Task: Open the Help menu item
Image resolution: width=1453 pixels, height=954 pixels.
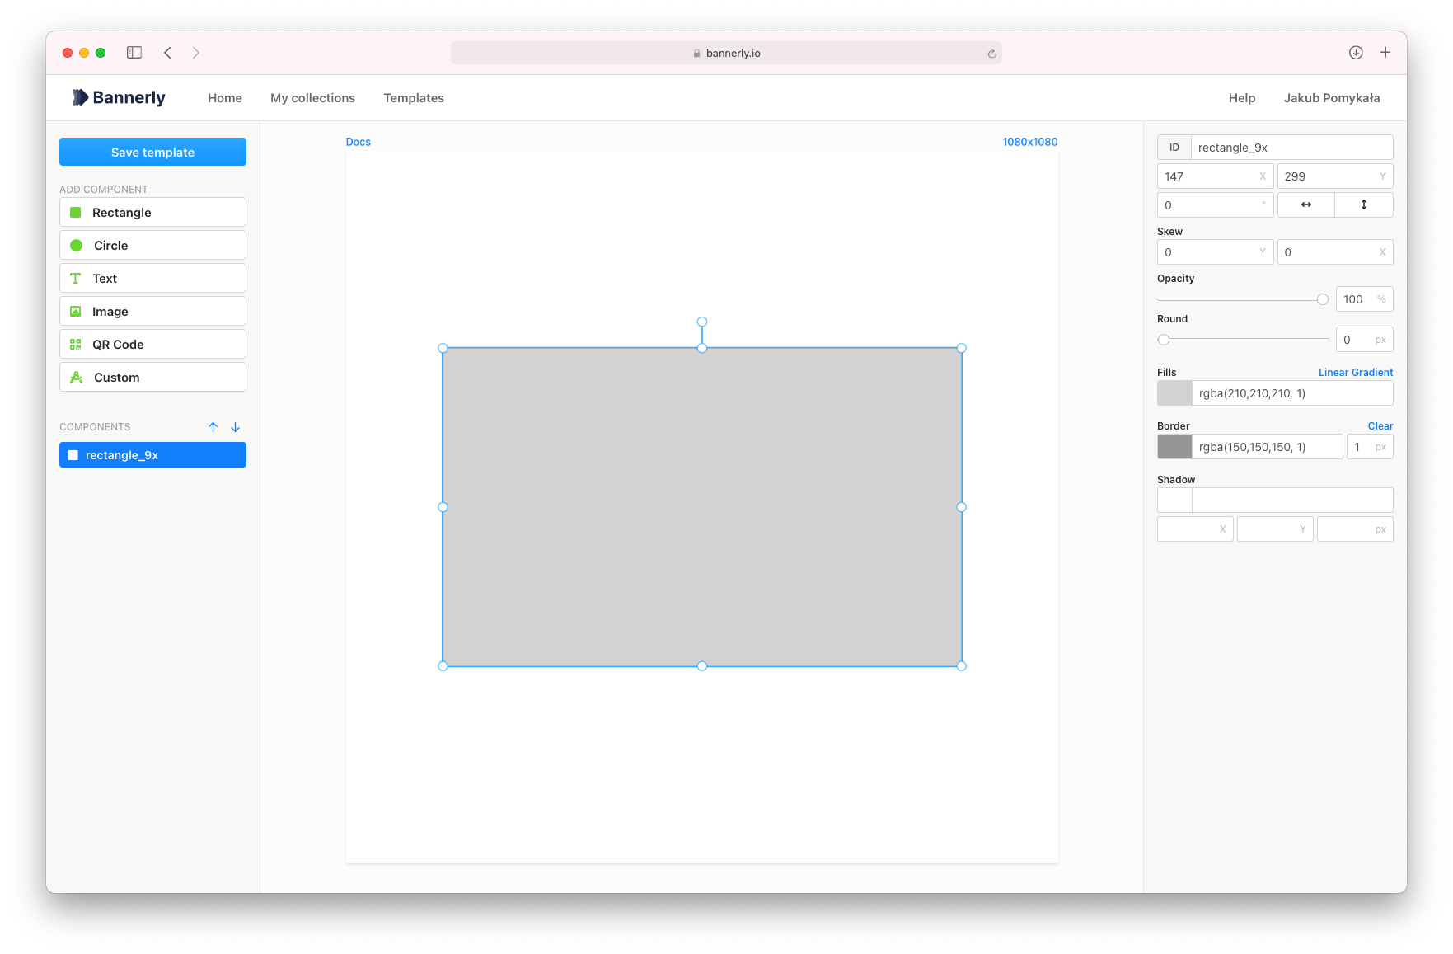Action: coord(1242,98)
